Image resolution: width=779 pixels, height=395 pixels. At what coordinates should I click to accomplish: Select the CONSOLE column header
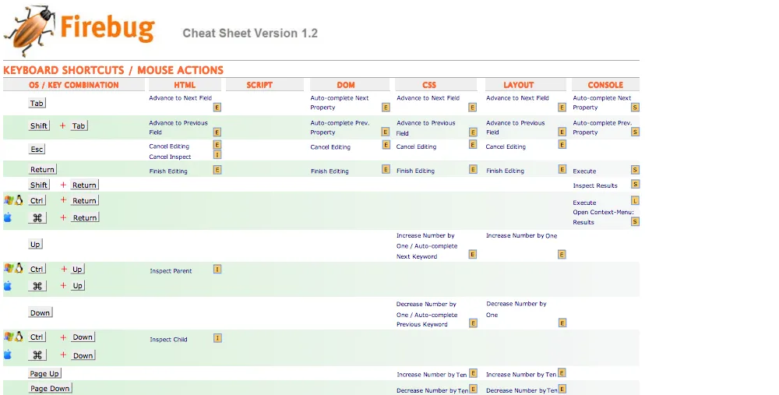coord(605,85)
